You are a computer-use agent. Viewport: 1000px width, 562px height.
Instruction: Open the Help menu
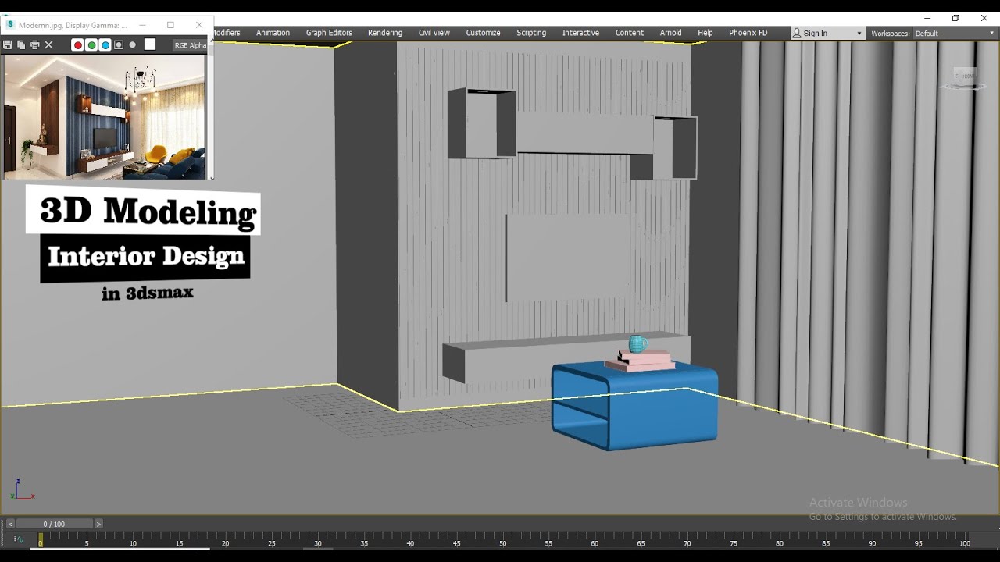point(705,33)
